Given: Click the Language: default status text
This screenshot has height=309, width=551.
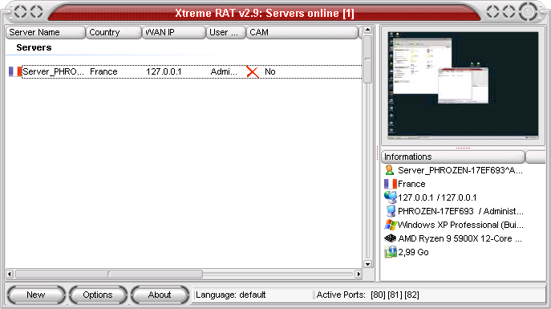Looking at the screenshot, I should coord(230,295).
